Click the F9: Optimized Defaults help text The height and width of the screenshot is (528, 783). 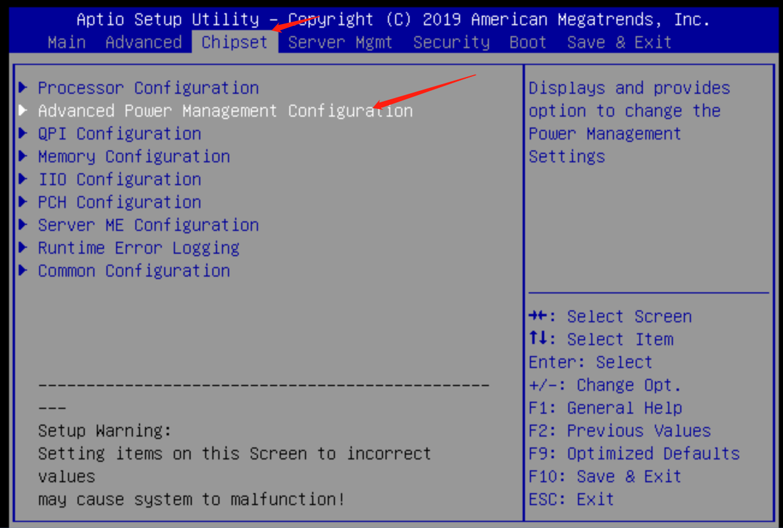coord(634,453)
